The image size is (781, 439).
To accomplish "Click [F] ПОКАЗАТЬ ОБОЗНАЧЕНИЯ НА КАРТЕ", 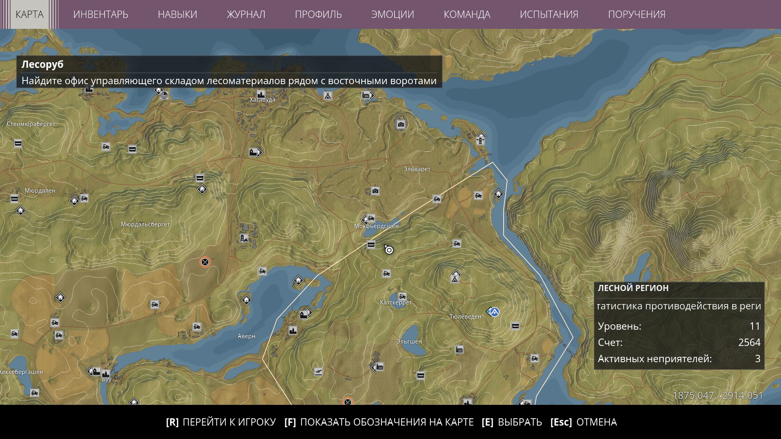I will pyautogui.click(x=379, y=422).
